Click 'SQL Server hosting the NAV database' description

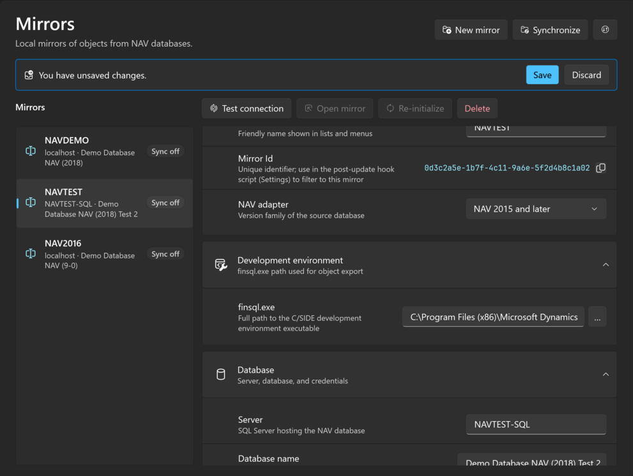[x=301, y=431]
